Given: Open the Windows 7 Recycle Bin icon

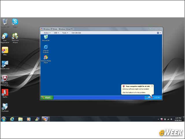Looking at the screenshot, I should click(5, 23).
